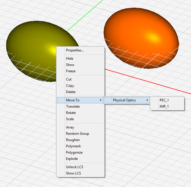191x187 pixels.
Task: Select PEC_1 as the move destination
Action: pyautogui.click(x=164, y=100)
